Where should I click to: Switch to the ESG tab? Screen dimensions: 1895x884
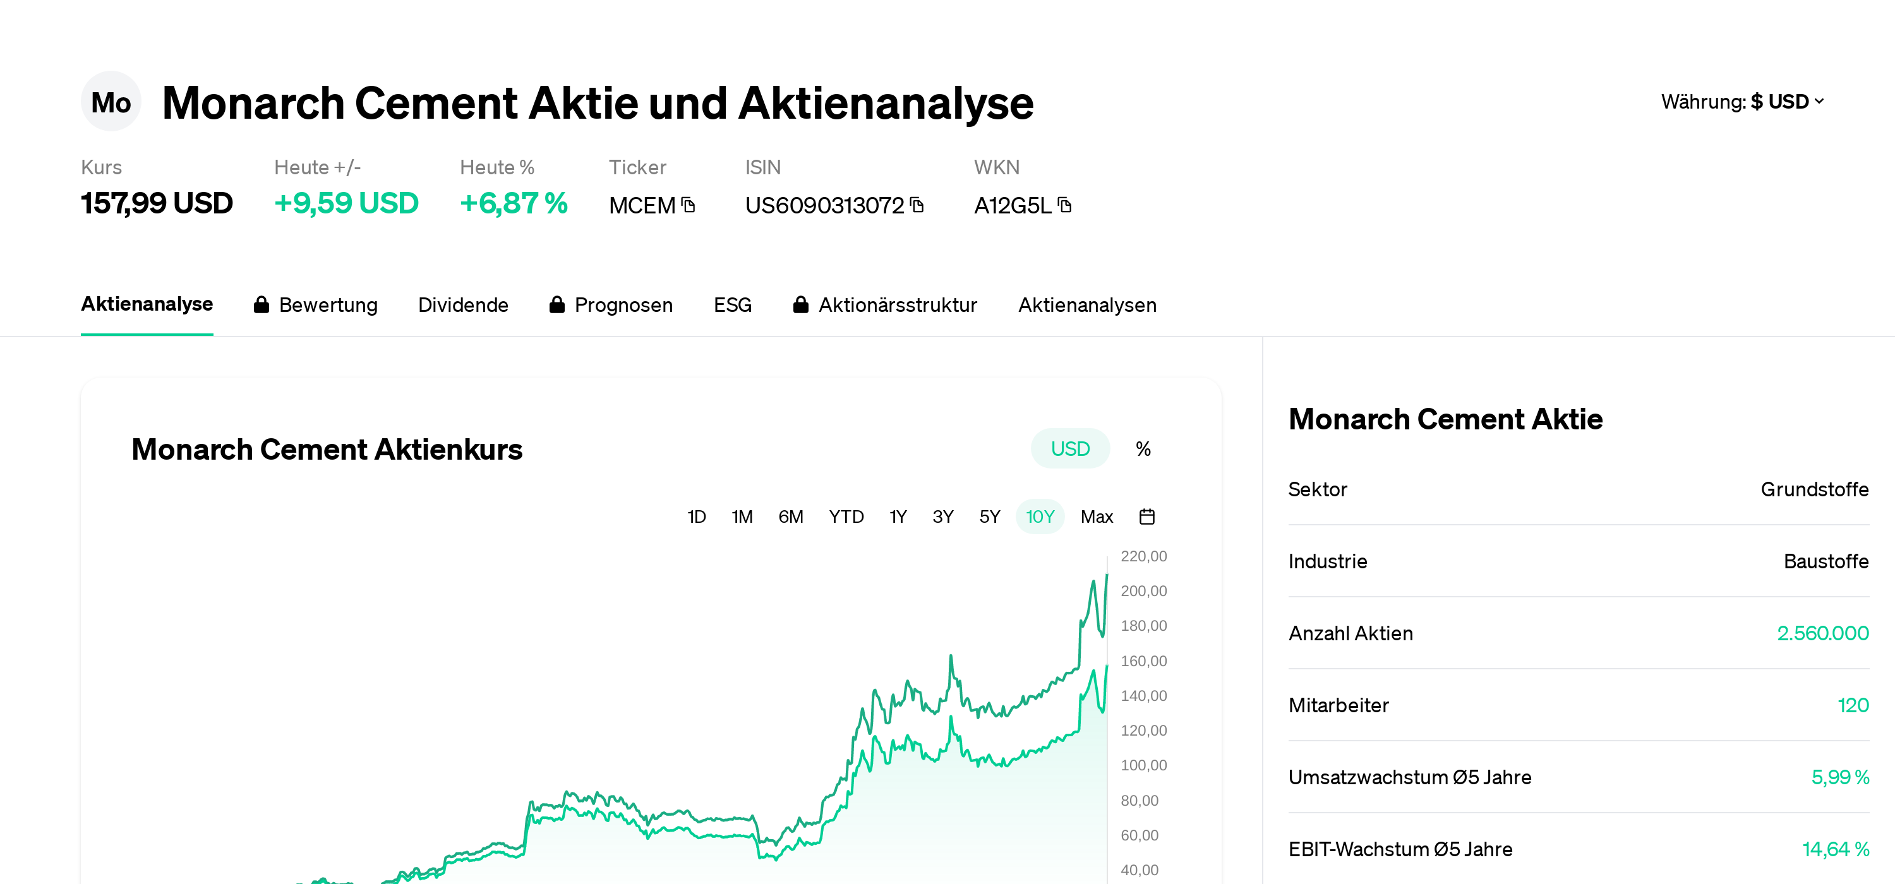[x=732, y=304]
